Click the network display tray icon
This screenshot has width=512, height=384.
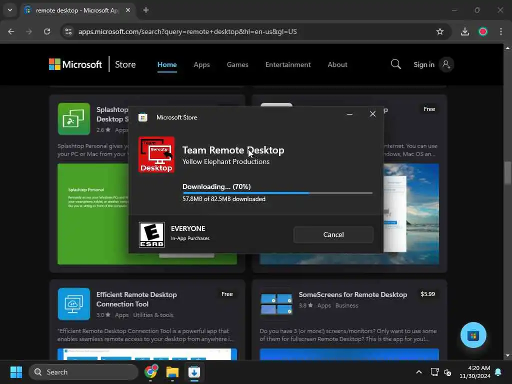pyautogui.click(x=434, y=372)
